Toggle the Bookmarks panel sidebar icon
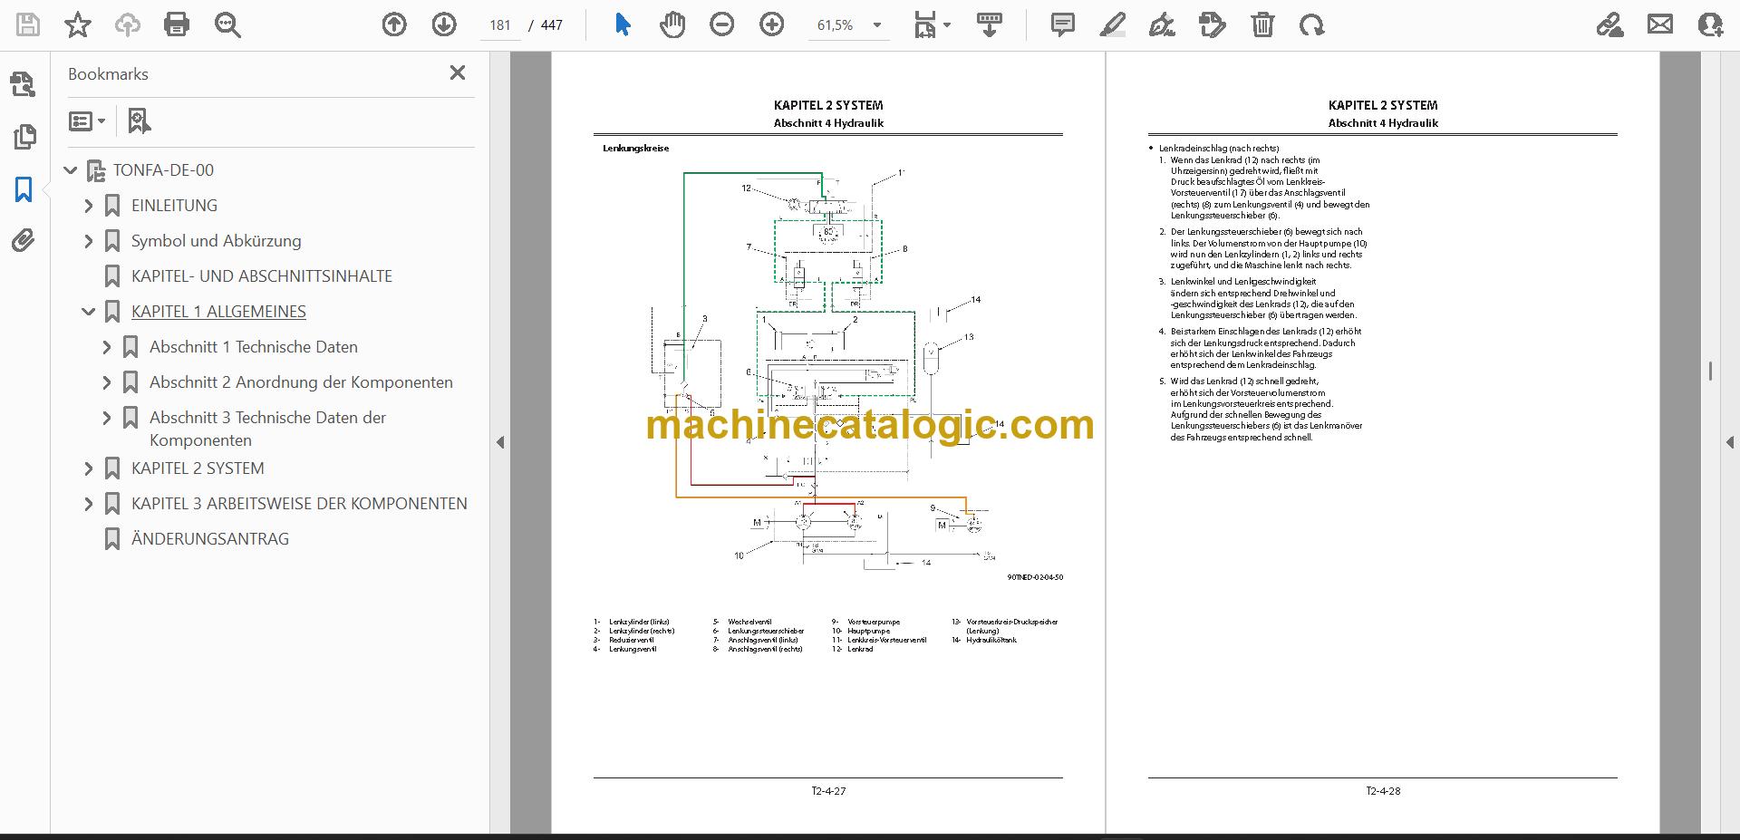1740x840 pixels. point(24,189)
